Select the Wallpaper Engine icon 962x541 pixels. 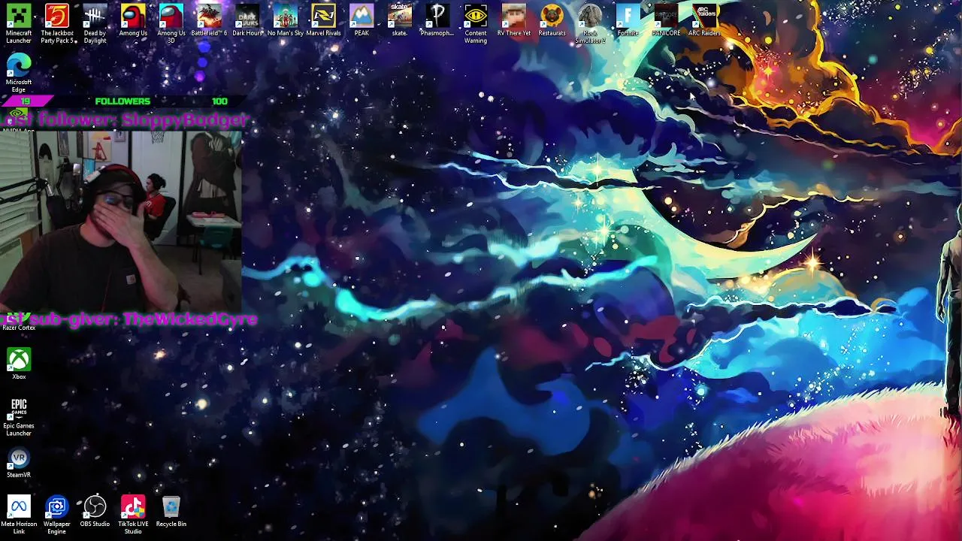[57, 515]
